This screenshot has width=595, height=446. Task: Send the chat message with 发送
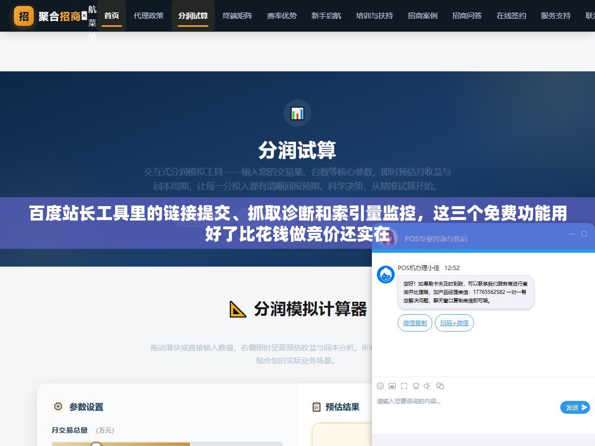(575, 407)
